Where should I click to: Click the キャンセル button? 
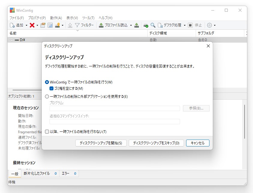(x=198, y=143)
